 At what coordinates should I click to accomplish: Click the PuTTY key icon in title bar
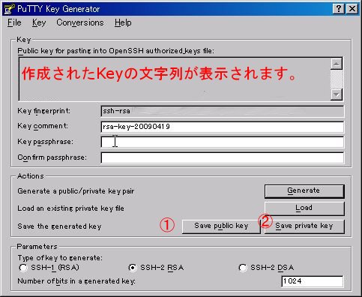(x=10, y=9)
